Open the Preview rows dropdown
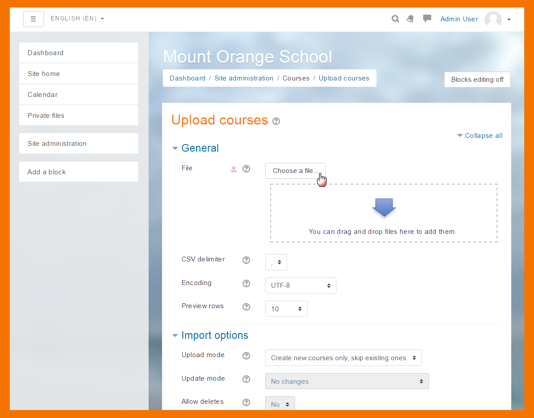 point(286,309)
